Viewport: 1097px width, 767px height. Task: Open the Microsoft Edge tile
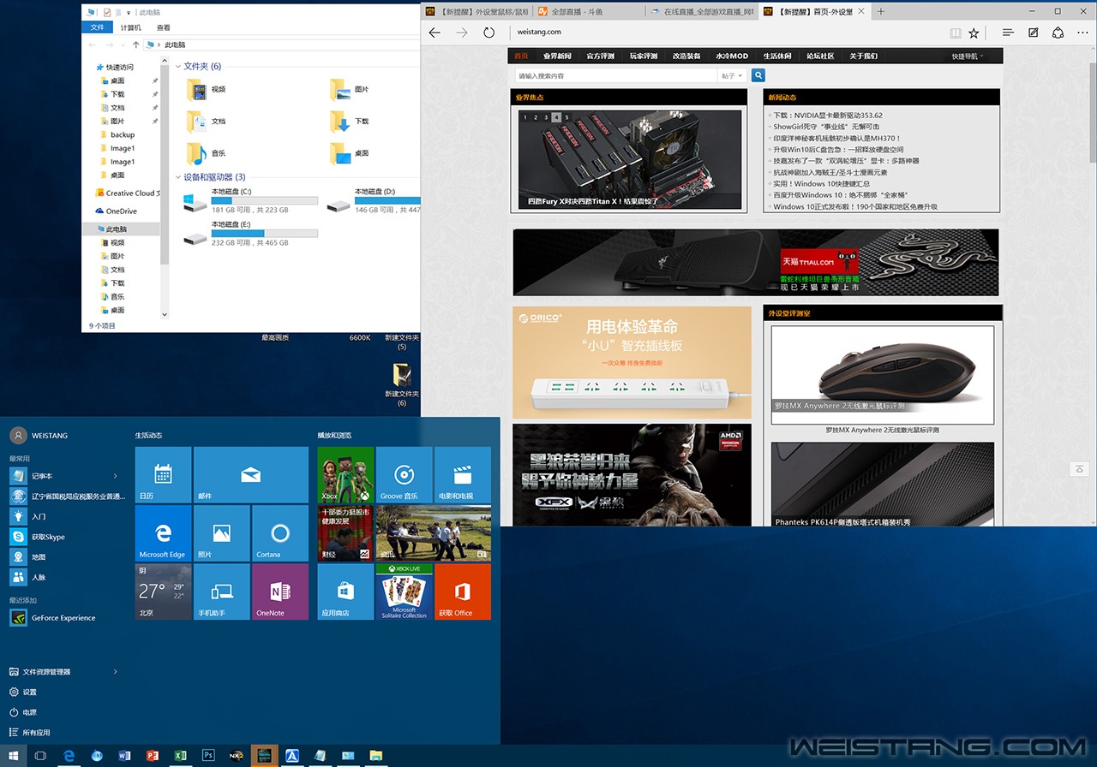163,532
